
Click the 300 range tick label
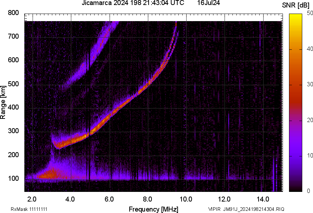pos(13,131)
